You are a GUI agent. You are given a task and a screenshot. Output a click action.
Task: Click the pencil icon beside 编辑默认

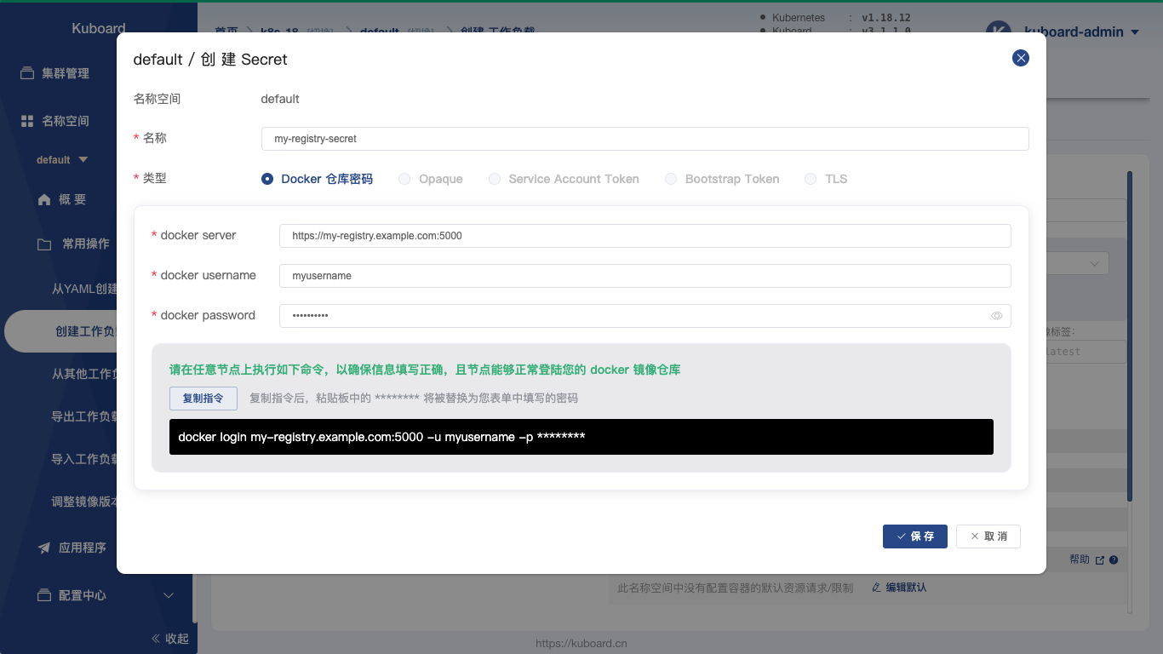(876, 588)
